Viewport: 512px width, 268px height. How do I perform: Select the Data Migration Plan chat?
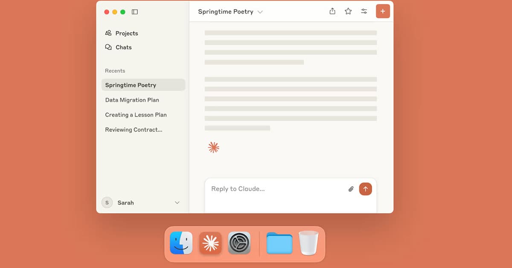[x=132, y=100]
